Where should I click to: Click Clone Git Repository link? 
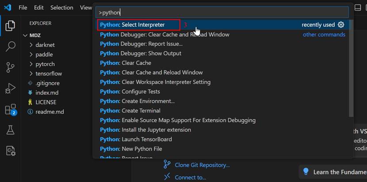pos(202,165)
